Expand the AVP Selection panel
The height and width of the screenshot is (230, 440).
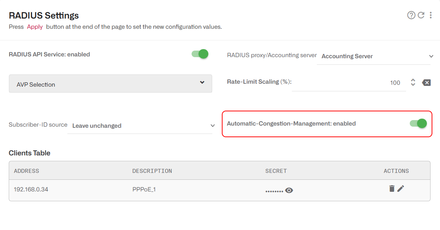point(110,83)
